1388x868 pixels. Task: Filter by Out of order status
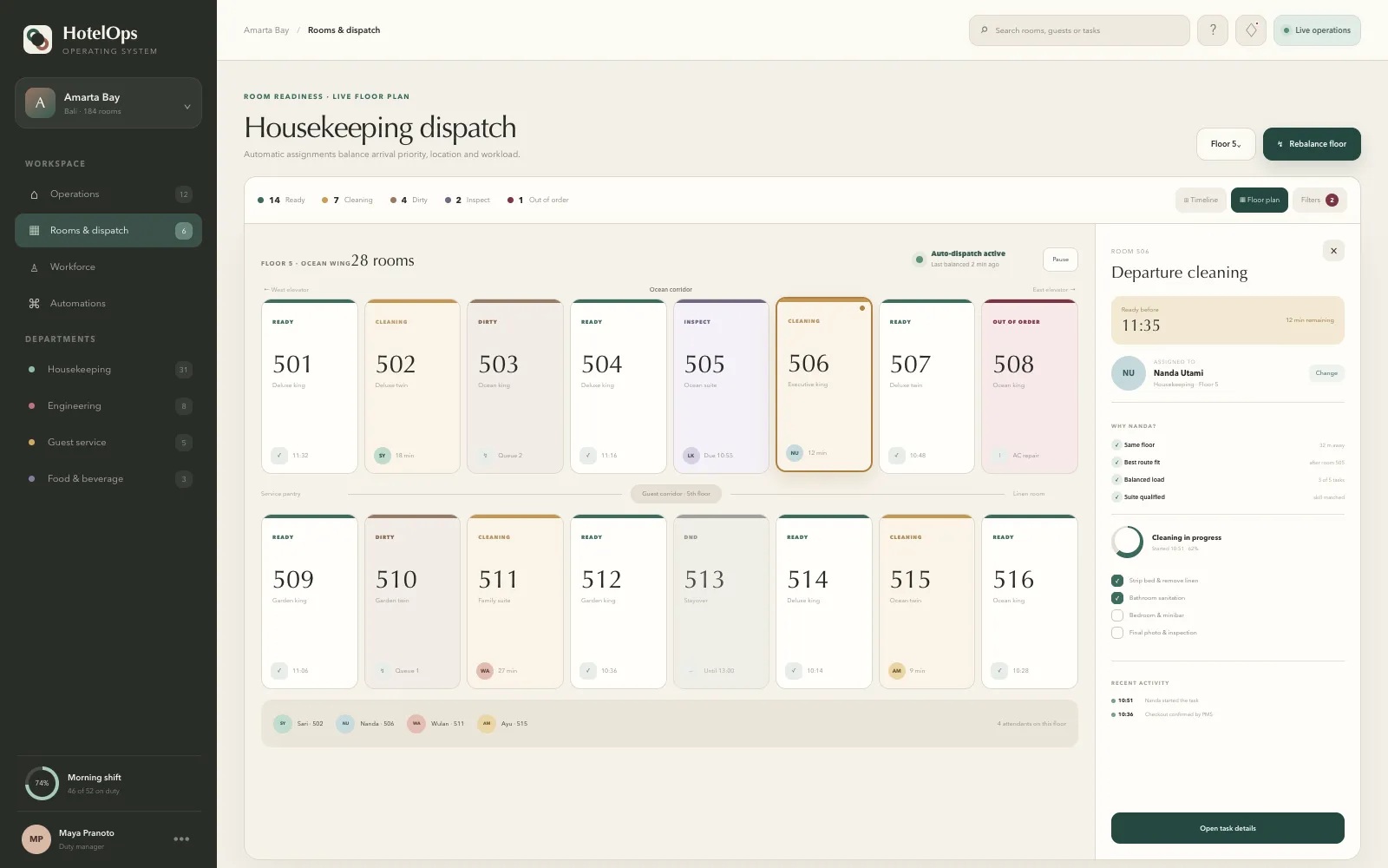point(538,201)
